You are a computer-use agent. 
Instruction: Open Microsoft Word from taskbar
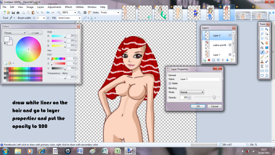tap(80, 151)
